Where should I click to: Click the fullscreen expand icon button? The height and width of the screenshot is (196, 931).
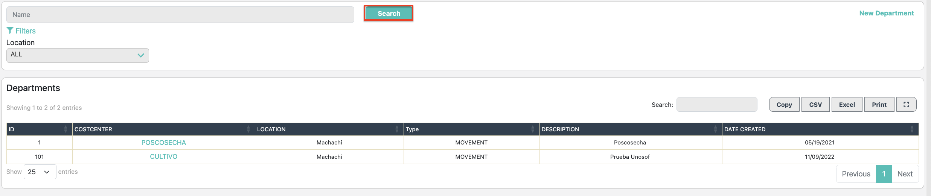[906, 105]
